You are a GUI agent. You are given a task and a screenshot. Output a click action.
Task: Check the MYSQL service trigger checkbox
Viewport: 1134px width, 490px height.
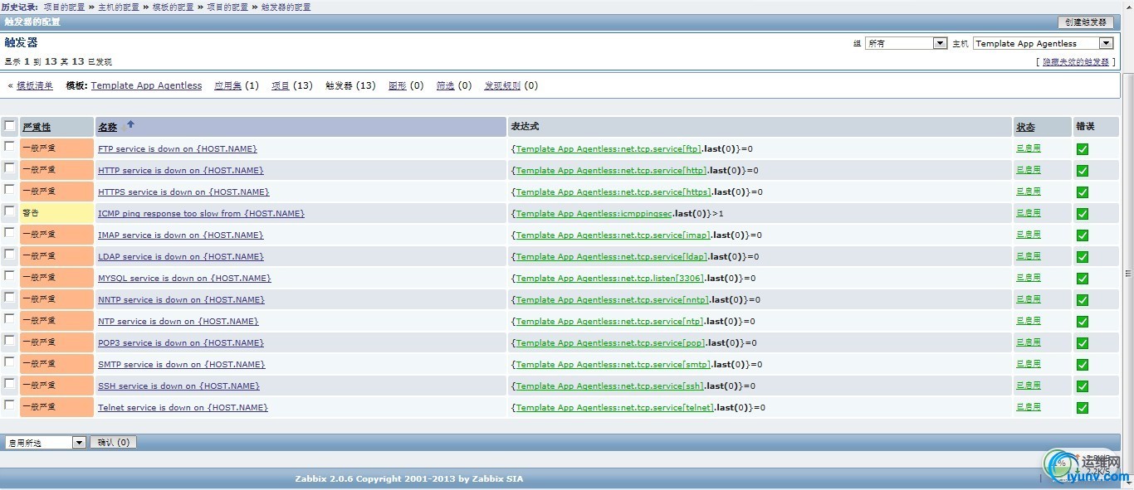(9, 275)
